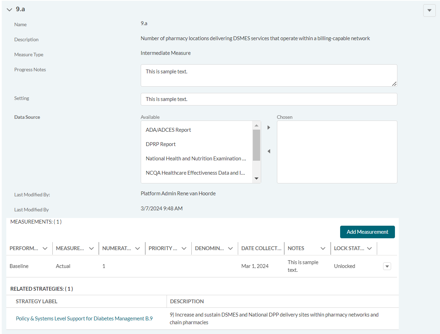Screen dimensions: 440x334
Task: Open the Denominator column chevron menu
Action: 230,248
